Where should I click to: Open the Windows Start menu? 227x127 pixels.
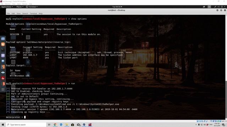click(x=3, y=125)
